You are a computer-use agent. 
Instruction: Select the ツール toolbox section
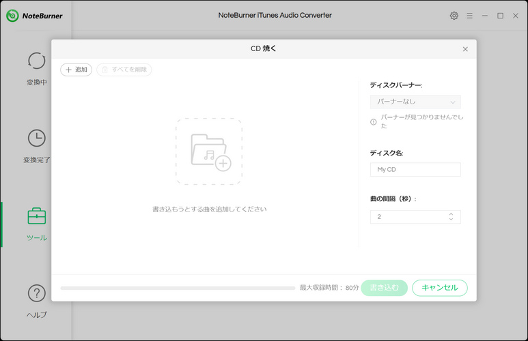[x=37, y=224]
